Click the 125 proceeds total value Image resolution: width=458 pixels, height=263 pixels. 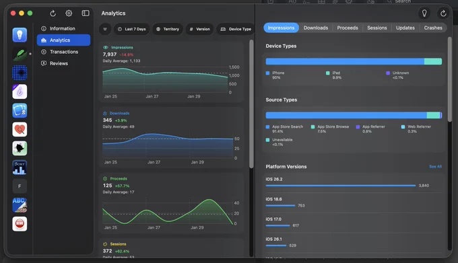click(107, 186)
